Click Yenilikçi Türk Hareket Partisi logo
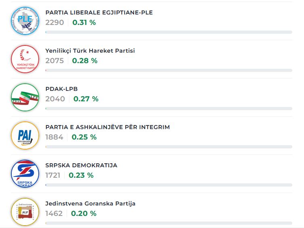Screen dimensions: 304x228 click(x=25, y=59)
